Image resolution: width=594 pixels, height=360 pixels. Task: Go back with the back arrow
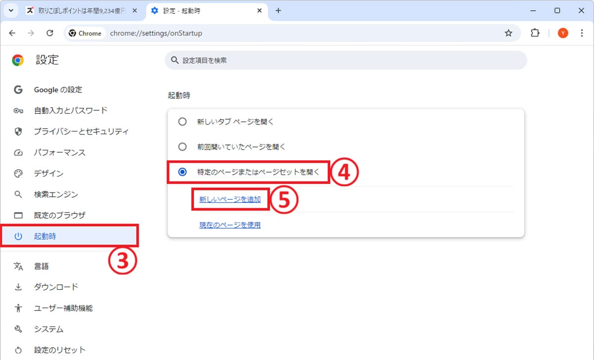[x=12, y=33]
